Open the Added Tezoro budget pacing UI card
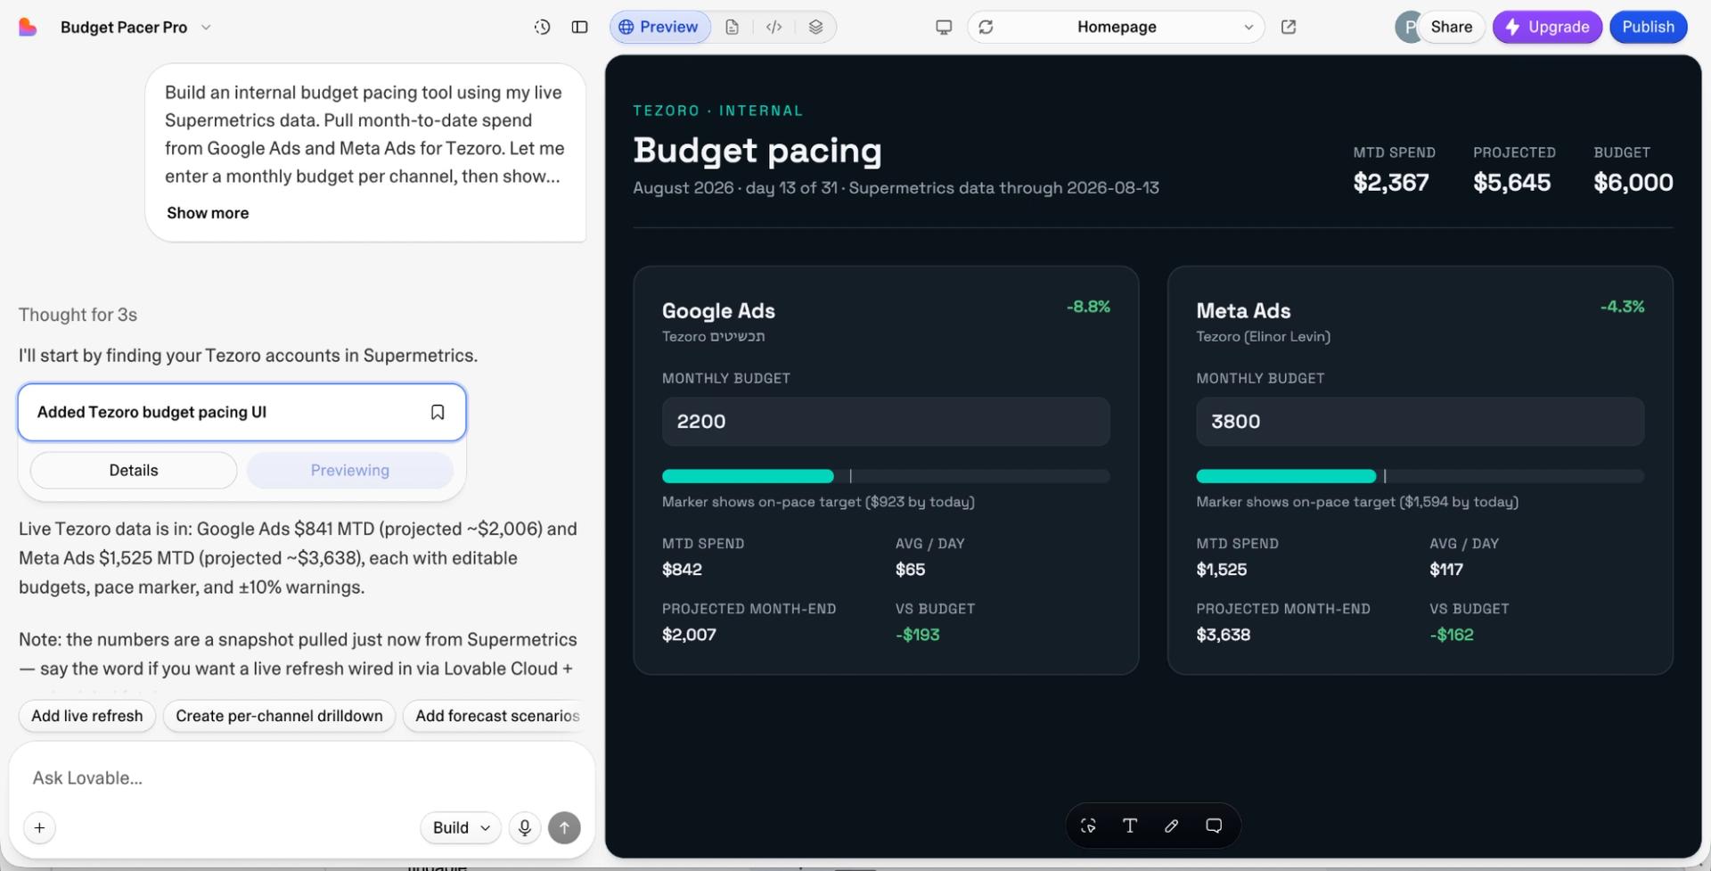The image size is (1711, 871). coord(242,412)
